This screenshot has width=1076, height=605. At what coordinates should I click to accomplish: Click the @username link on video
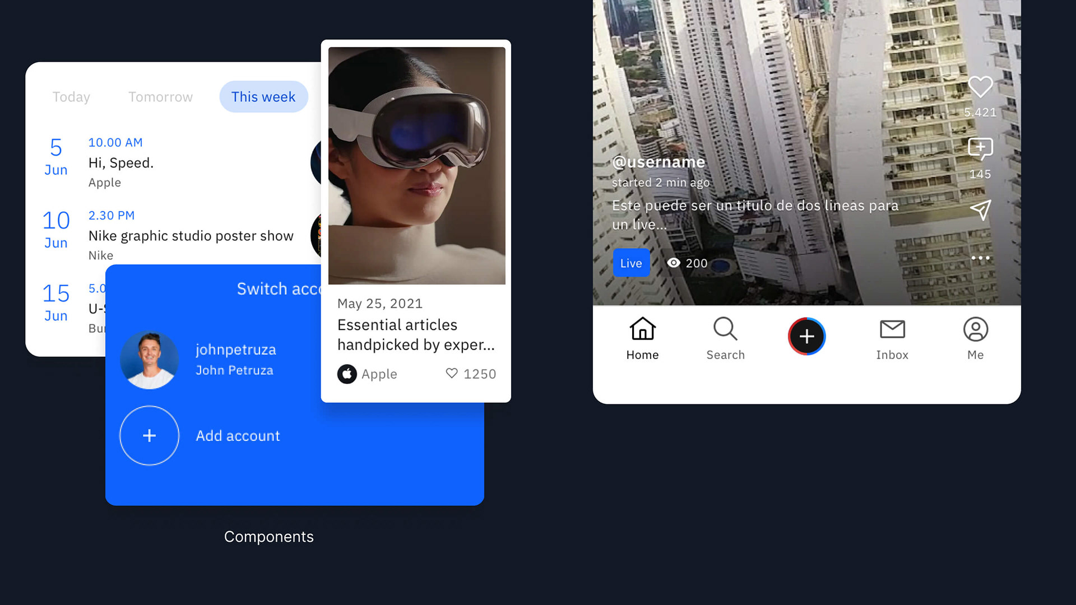pos(658,162)
